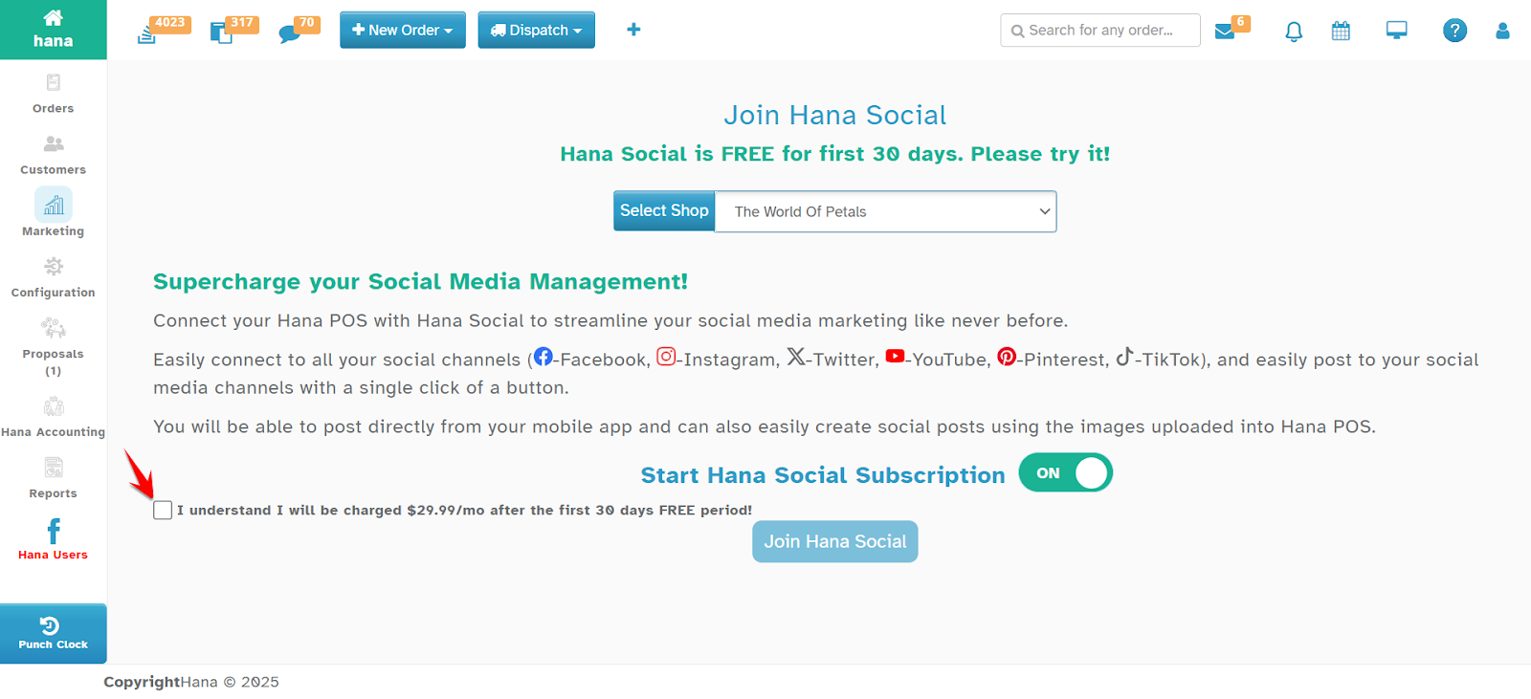Click the monitor display icon
The image size is (1531, 699).
coord(1397,31)
